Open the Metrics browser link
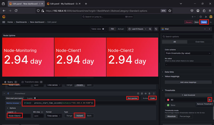Viewport: 214px width, 125px height. pos(13,103)
